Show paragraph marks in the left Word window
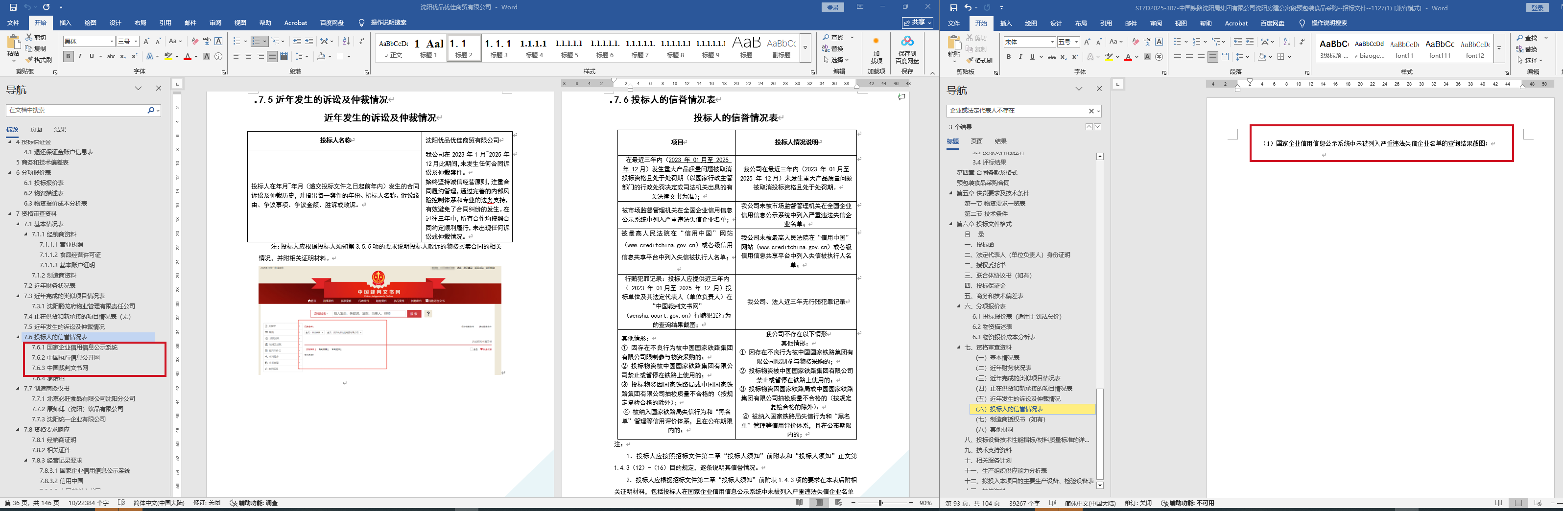1563x511 pixels. (x=362, y=41)
